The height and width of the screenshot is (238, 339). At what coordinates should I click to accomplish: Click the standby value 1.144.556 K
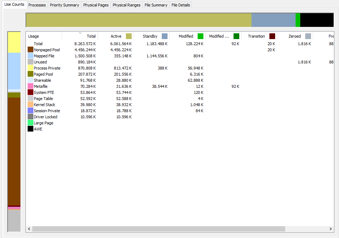pyautogui.click(x=157, y=56)
